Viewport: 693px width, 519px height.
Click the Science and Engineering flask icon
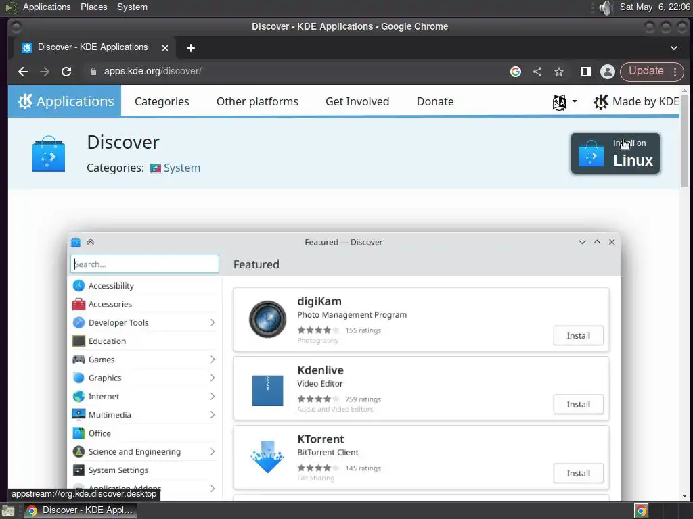click(79, 451)
